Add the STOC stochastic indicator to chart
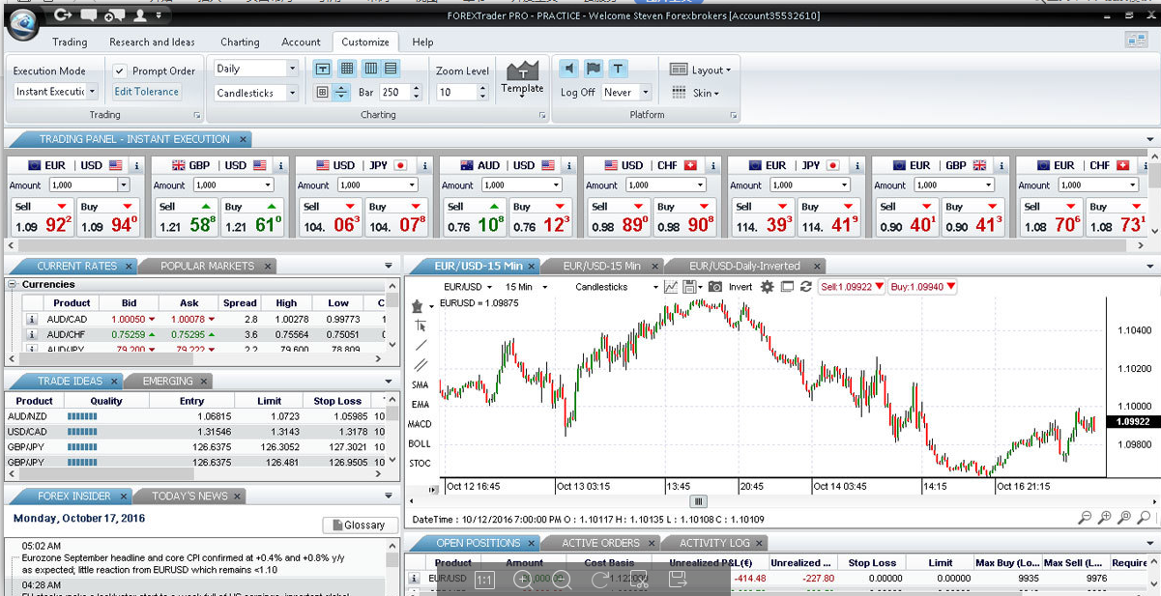 [420, 464]
